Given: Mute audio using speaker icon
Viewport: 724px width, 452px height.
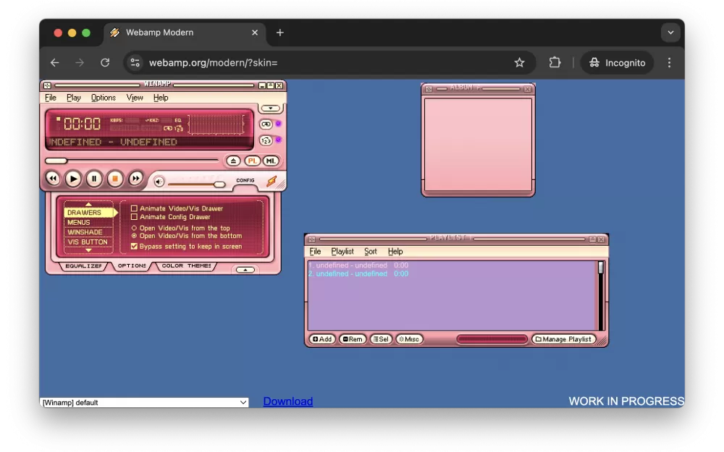Looking at the screenshot, I should click(159, 182).
